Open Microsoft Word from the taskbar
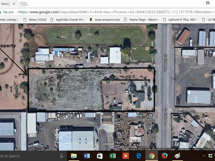This screenshot has width=215, height=161. 87,156
